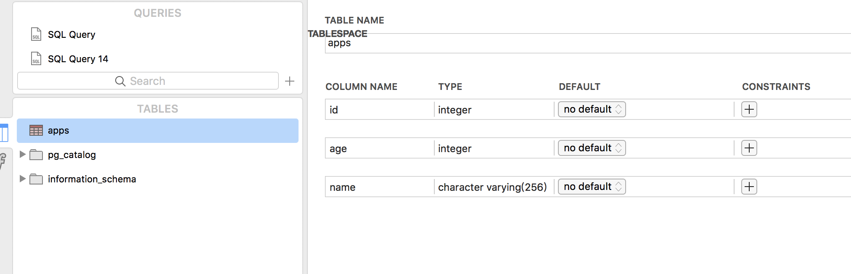
Task: Click the CONSTRAINTS column header
Action: click(776, 87)
